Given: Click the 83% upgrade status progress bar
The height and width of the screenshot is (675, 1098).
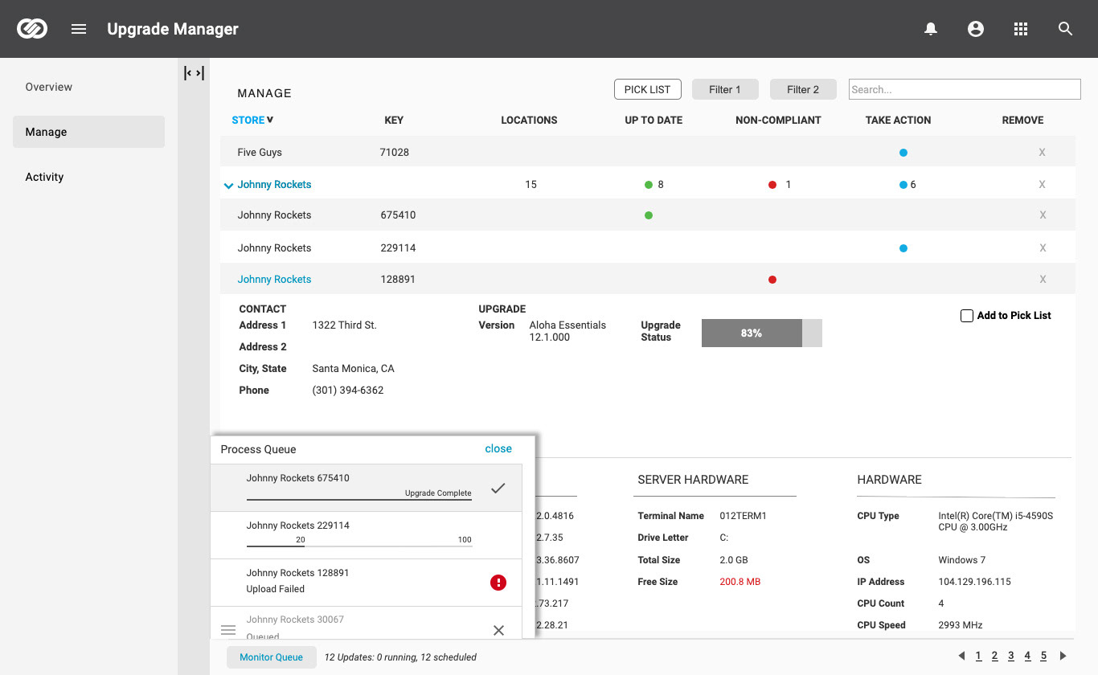Looking at the screenshot, I should 762,333.
